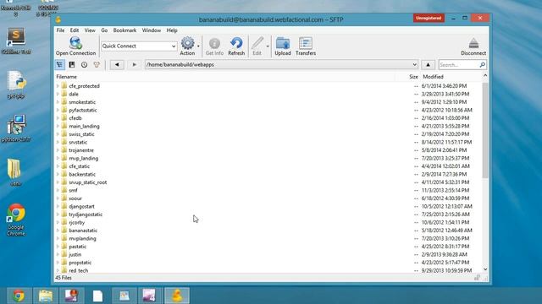Select the trydjangostatic folder row
The width and height of the screenshot is (542, 304).
point(269,214)
